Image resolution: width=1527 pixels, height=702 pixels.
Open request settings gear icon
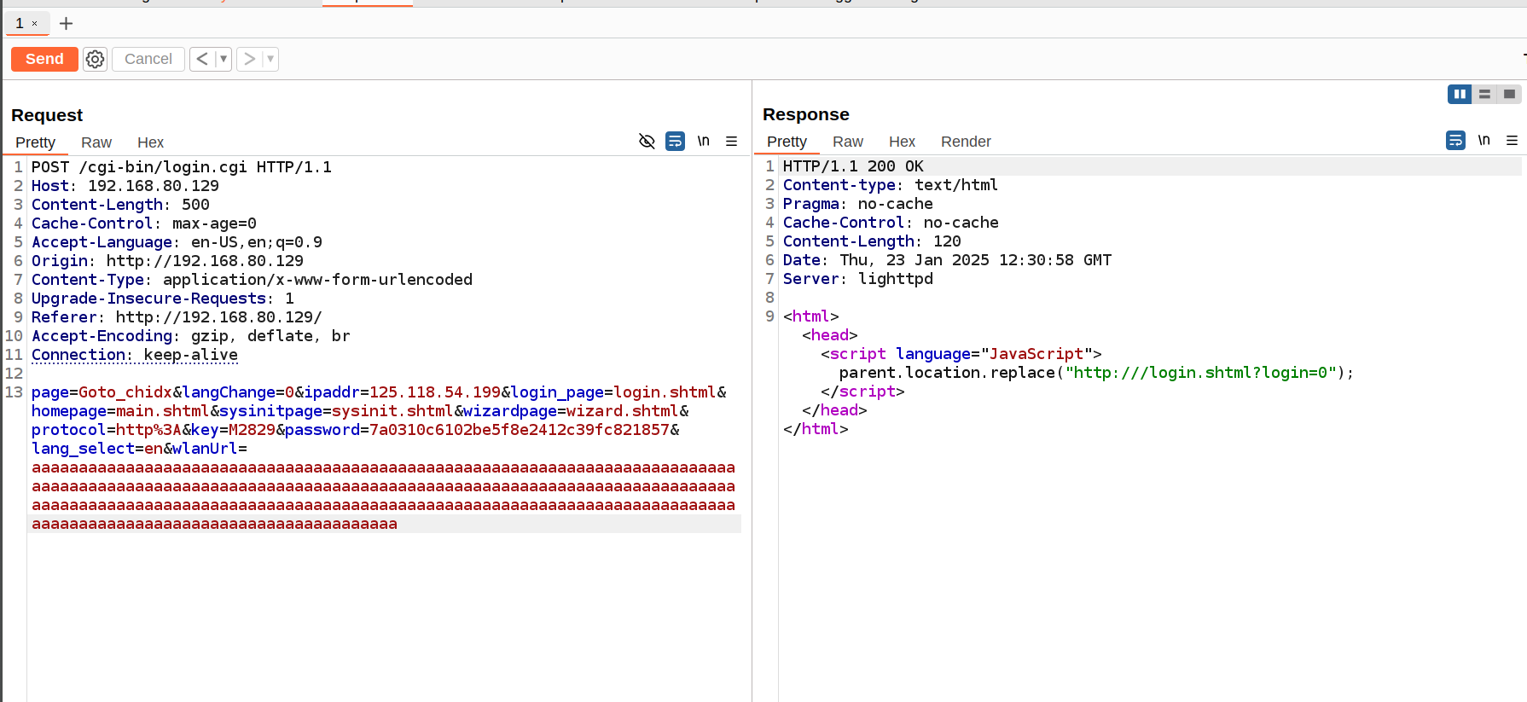tap(95, 59)
